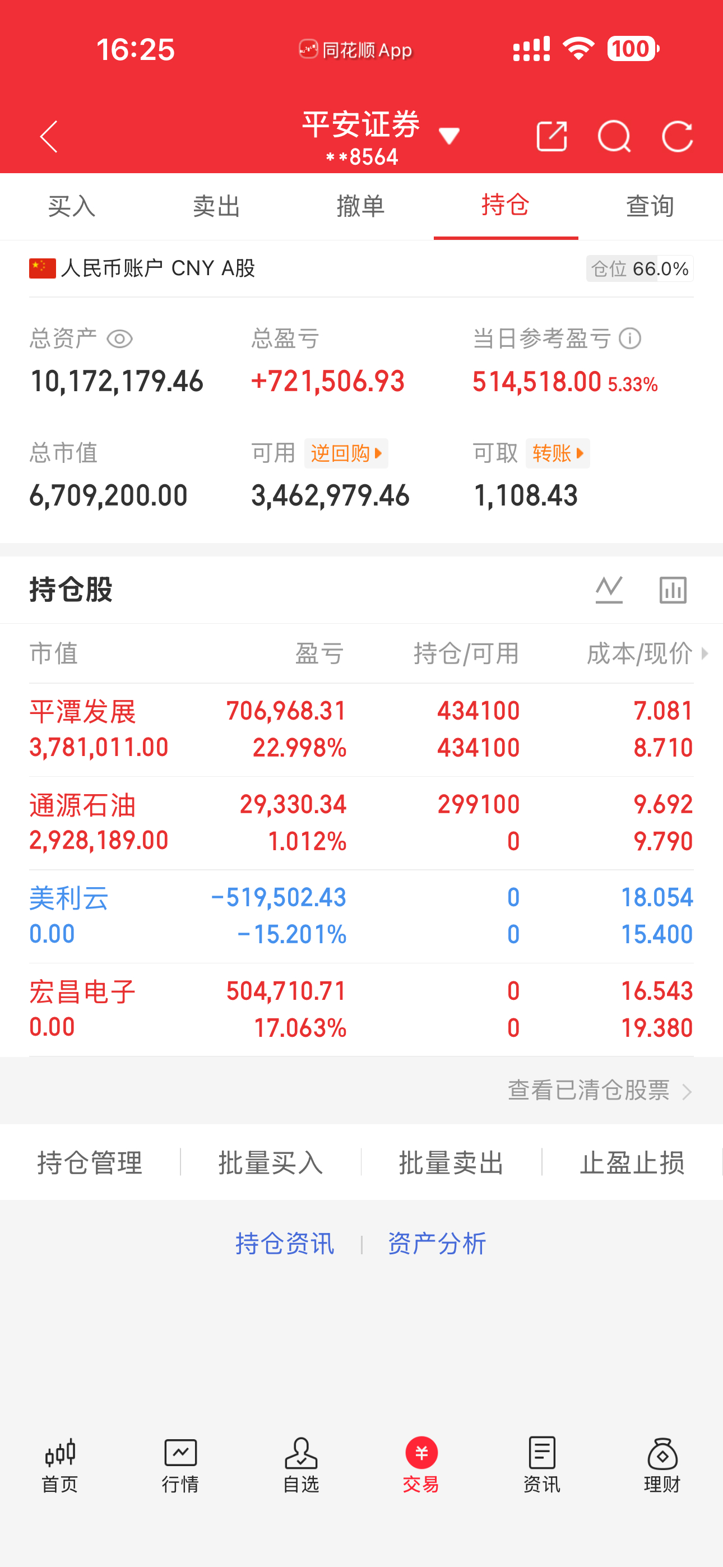
Task: Go back using the left arrow
Action: (49, 136)
